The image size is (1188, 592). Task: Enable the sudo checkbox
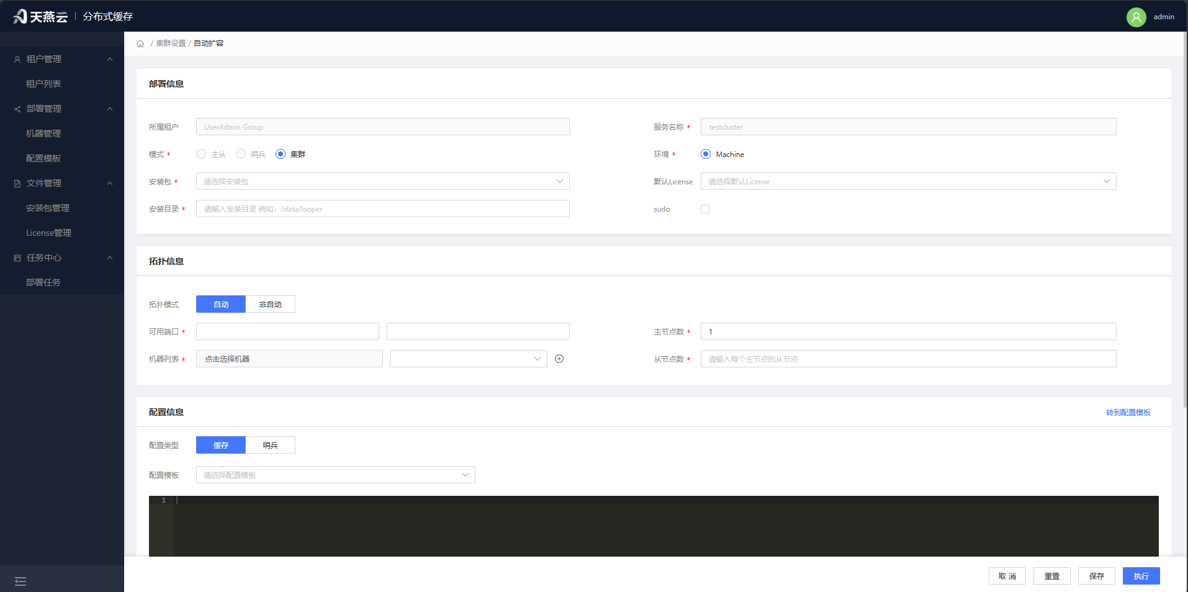705,209
